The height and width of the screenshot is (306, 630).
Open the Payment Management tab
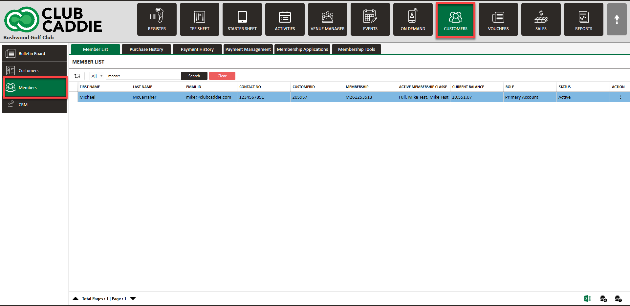tap(248, 49)
